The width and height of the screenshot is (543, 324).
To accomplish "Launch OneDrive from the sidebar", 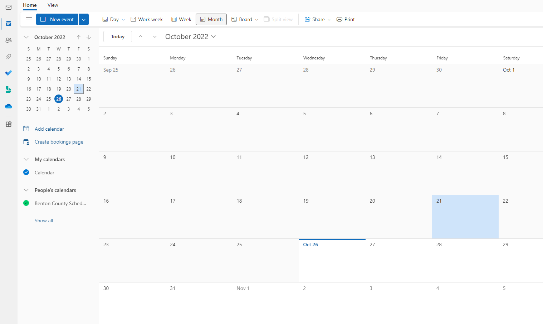I will click(9, 106).
